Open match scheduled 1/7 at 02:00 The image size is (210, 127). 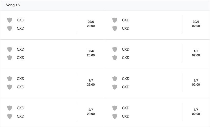coord(157,54)
